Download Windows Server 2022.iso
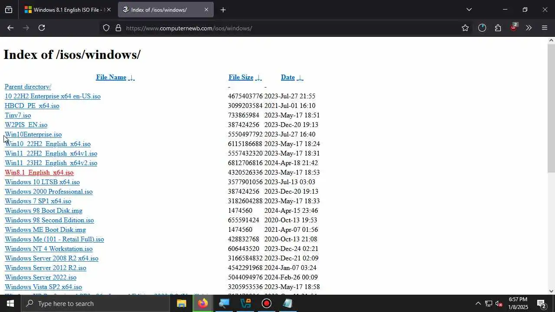Screen dimensions: 555x312 41,277
